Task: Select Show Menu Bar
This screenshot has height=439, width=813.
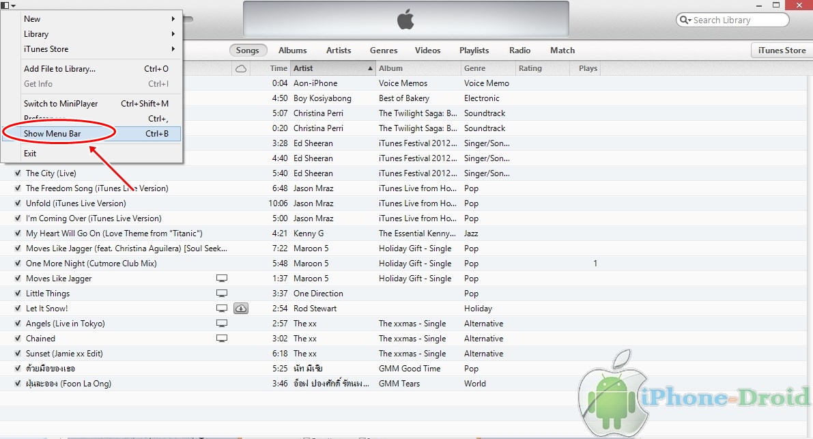Action: pyautogui.click(x=91, y=134)
